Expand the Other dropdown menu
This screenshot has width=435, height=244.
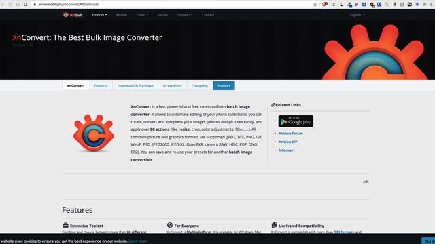142,15
